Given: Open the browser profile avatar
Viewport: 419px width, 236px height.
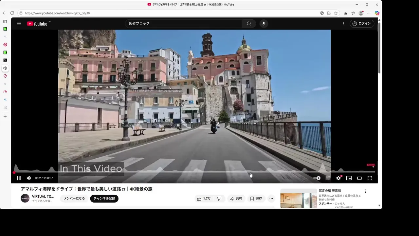Looking at the screenshot, I should tap(361, 13).
